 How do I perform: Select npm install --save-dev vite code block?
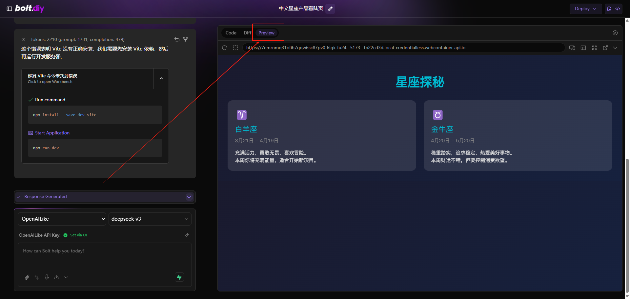click(x=95, y=115)
